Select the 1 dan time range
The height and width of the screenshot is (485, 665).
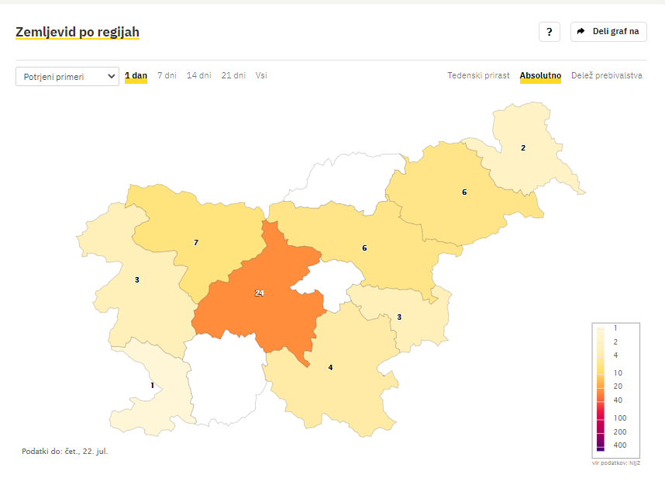coord(136,75)
